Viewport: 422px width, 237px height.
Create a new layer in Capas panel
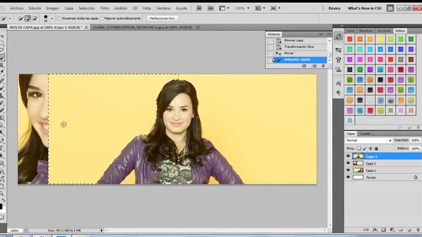click(x=409, y=230)
